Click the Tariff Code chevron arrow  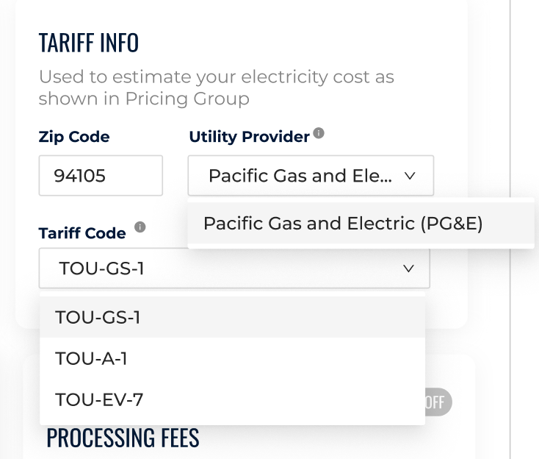coord(408,268)
